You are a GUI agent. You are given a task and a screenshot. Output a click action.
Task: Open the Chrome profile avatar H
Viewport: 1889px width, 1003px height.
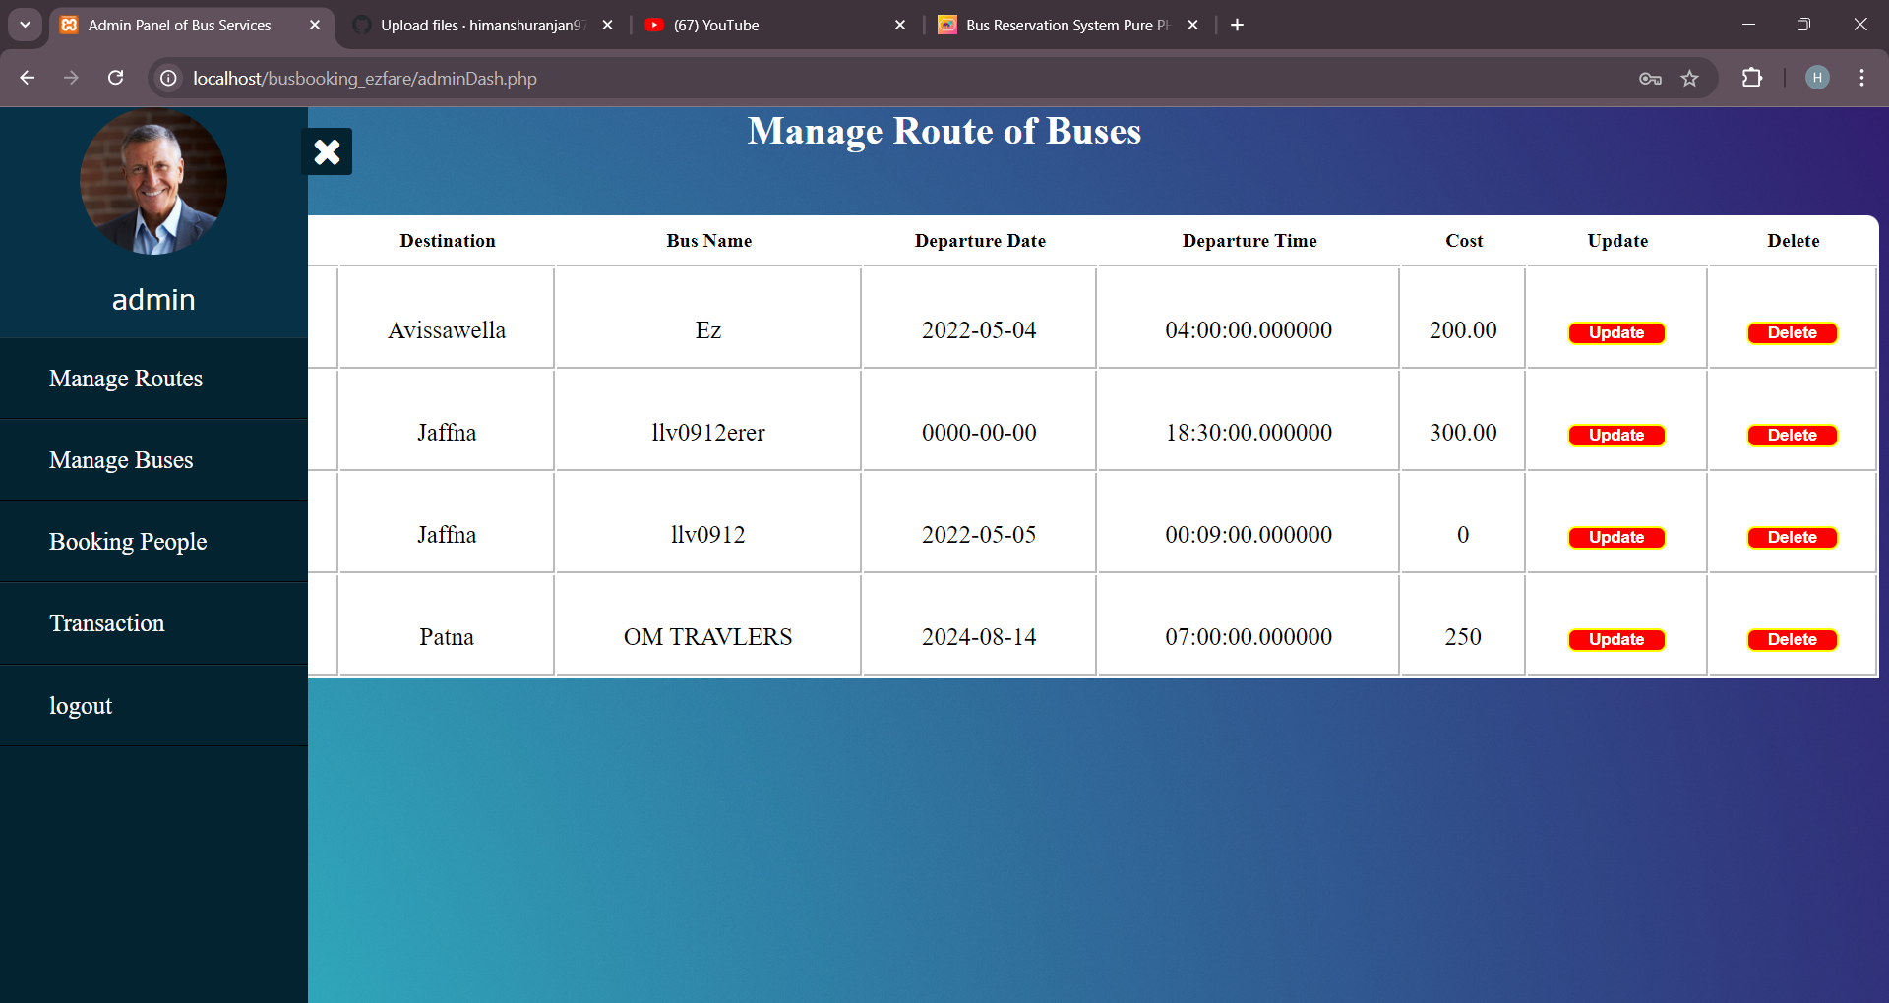(1817, 78)
